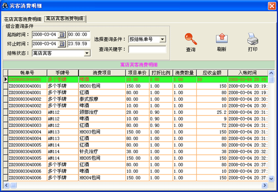Click the table's scroll down arrow
The image size is (278, 192).
(x=271, y=178)
